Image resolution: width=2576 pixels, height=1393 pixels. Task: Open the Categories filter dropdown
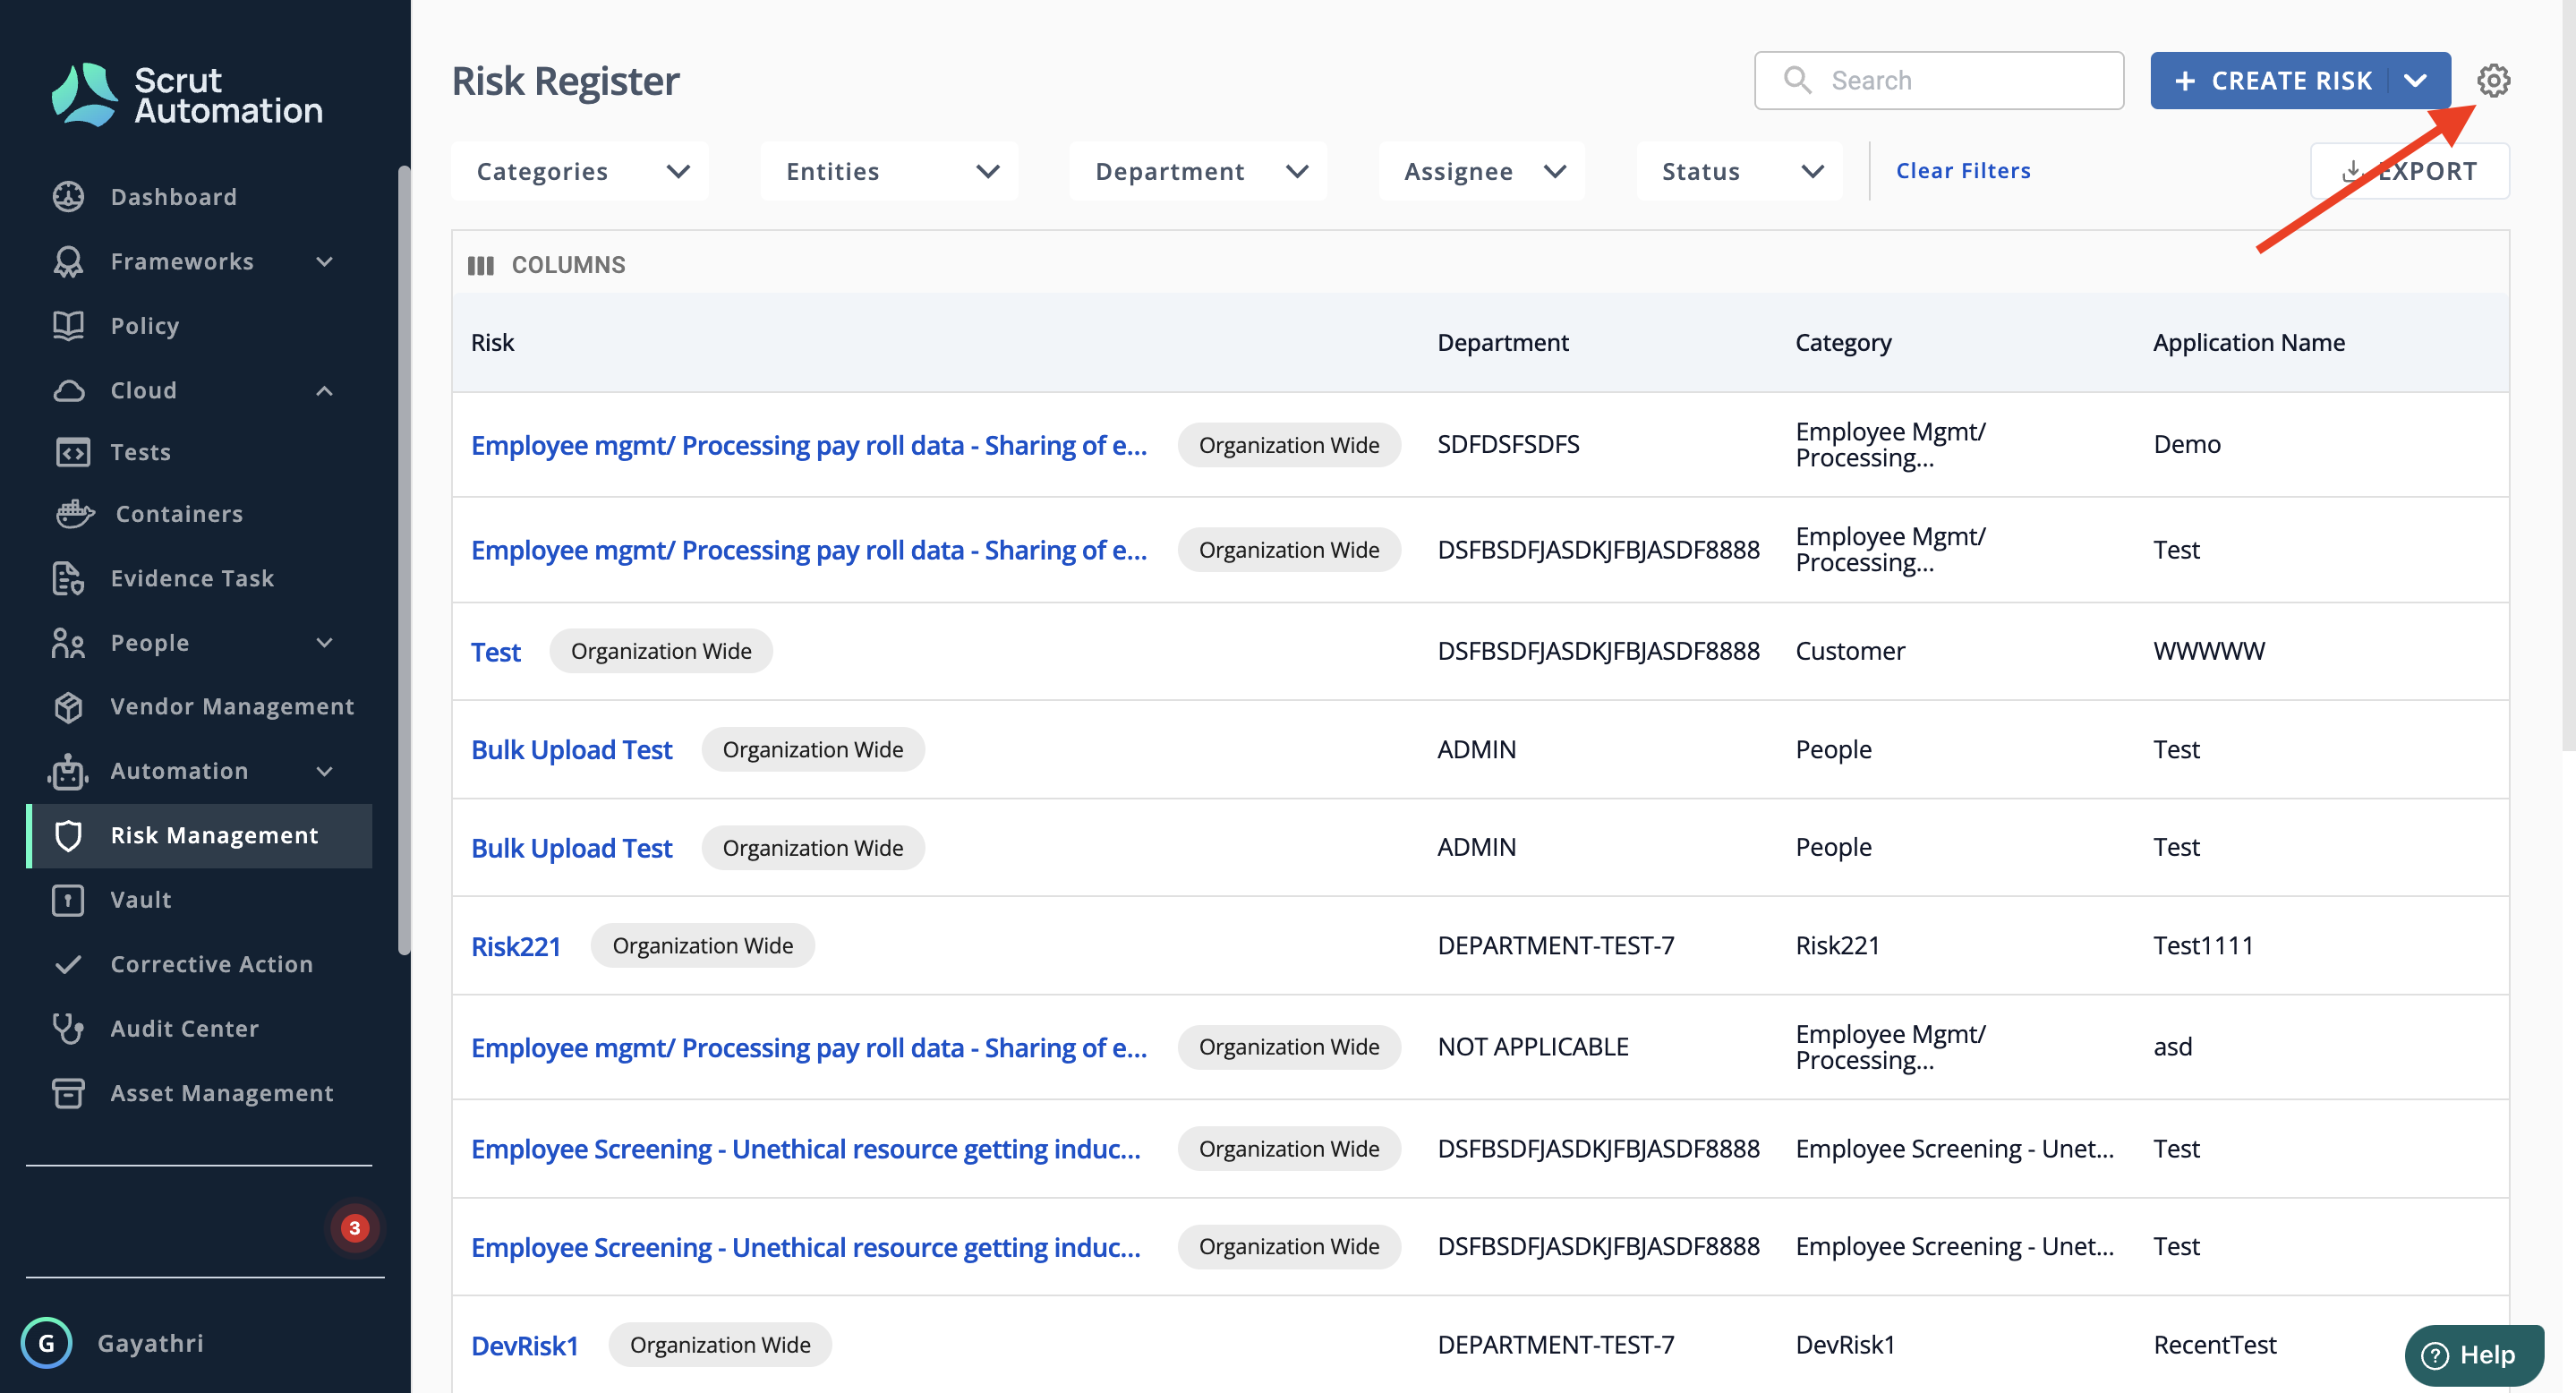tap(581, 171)
